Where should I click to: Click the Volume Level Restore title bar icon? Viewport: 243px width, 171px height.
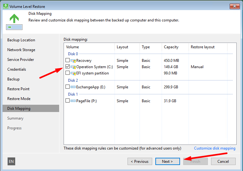(6, 6)
